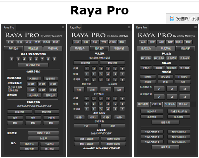Open the left Raya Pro panel menu icon
Screen dimensions: 199x158
coord(63,27)
